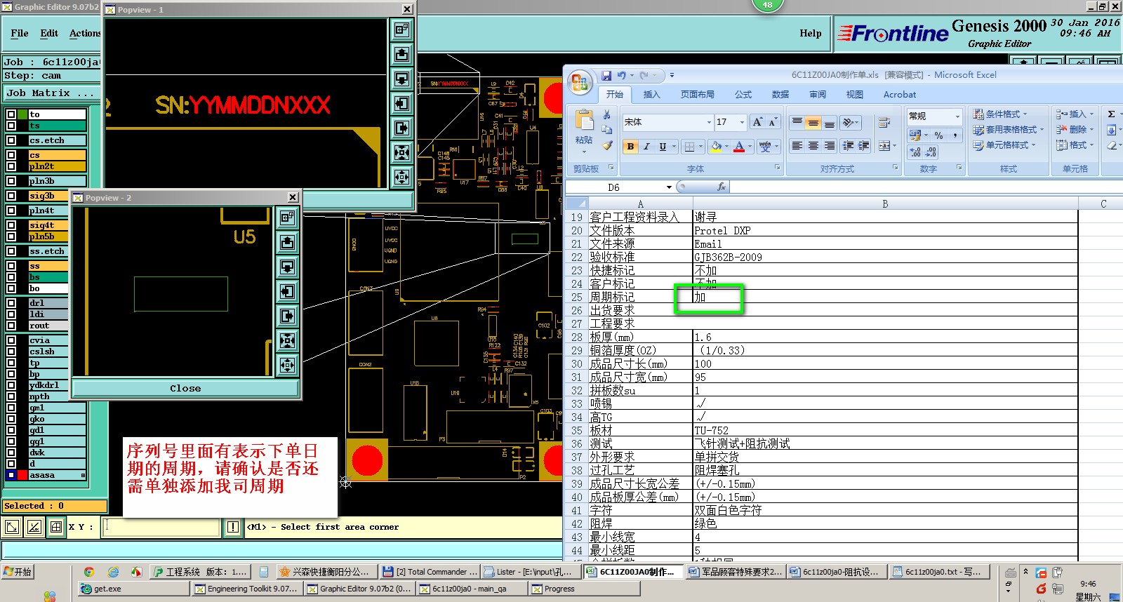Open the 套用表格格式 dropdown
The width and height of the screenshot is (1123, 602).
[x=1009, y=129]
